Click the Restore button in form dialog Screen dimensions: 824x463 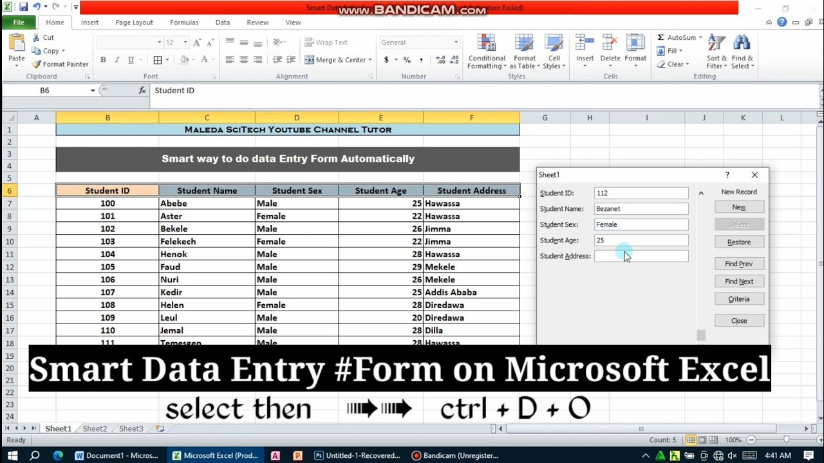point(739,242)
